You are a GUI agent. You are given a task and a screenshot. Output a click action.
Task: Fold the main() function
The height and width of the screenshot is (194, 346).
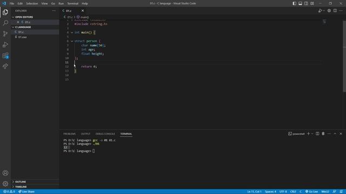click(x=72, y=32)
